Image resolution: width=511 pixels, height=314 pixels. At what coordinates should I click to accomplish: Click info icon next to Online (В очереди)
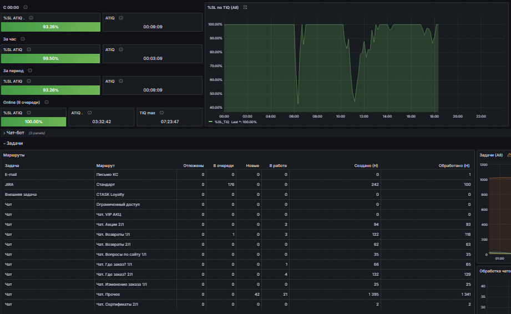(47, 102)
